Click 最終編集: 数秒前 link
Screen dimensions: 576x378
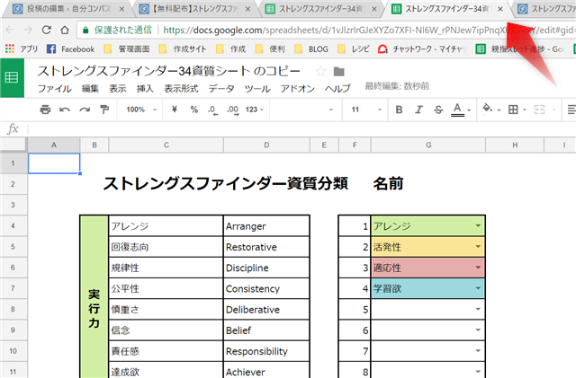coord(397,86)
